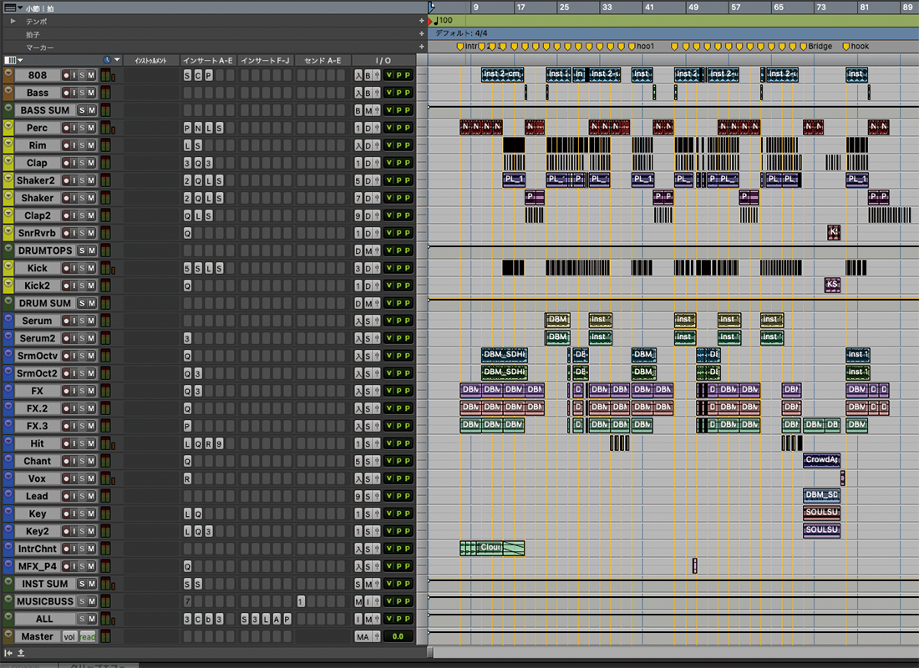Click the track column view icon
Viewport: 919px width, 668px height.
[9, 60]
